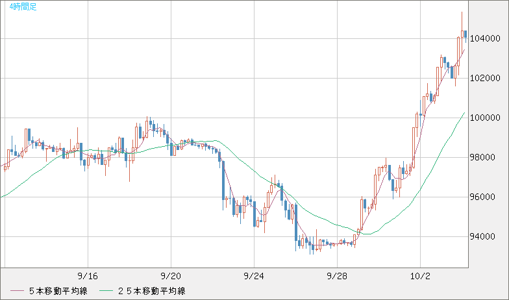Click the latest blue candlestick at far right
Image resolution: width=509 pixels, height=300 pixels.
click(x=466, y=34)
